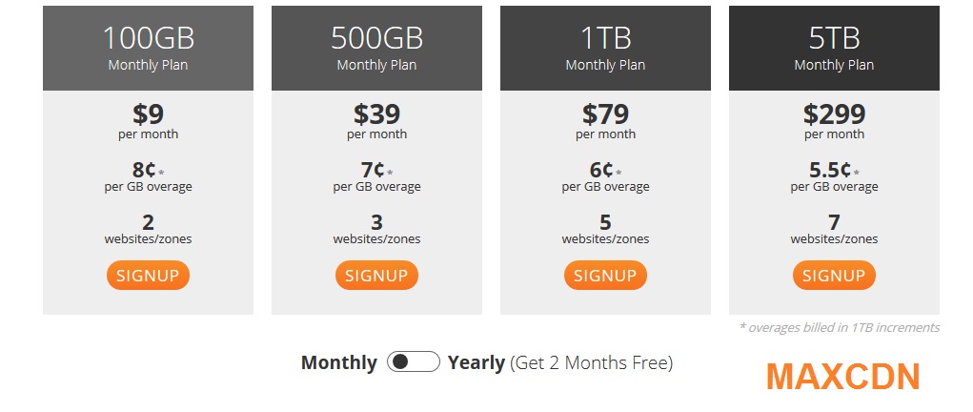Click the asterisk next to 8¢ overage
The width and height of the screenshot is (973, 412).
coord(161,172)
